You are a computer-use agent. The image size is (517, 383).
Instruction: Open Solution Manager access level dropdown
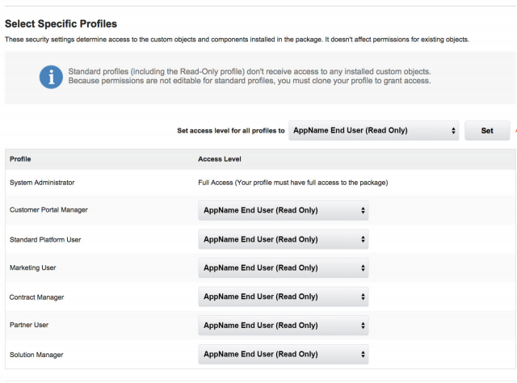283,355
